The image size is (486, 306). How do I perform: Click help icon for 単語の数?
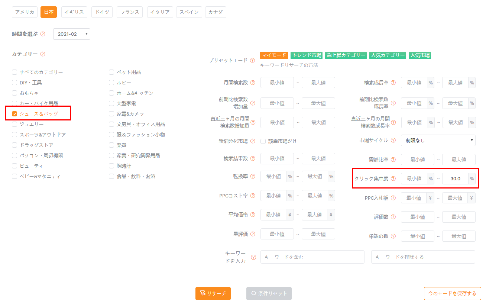tap(393, 236)
